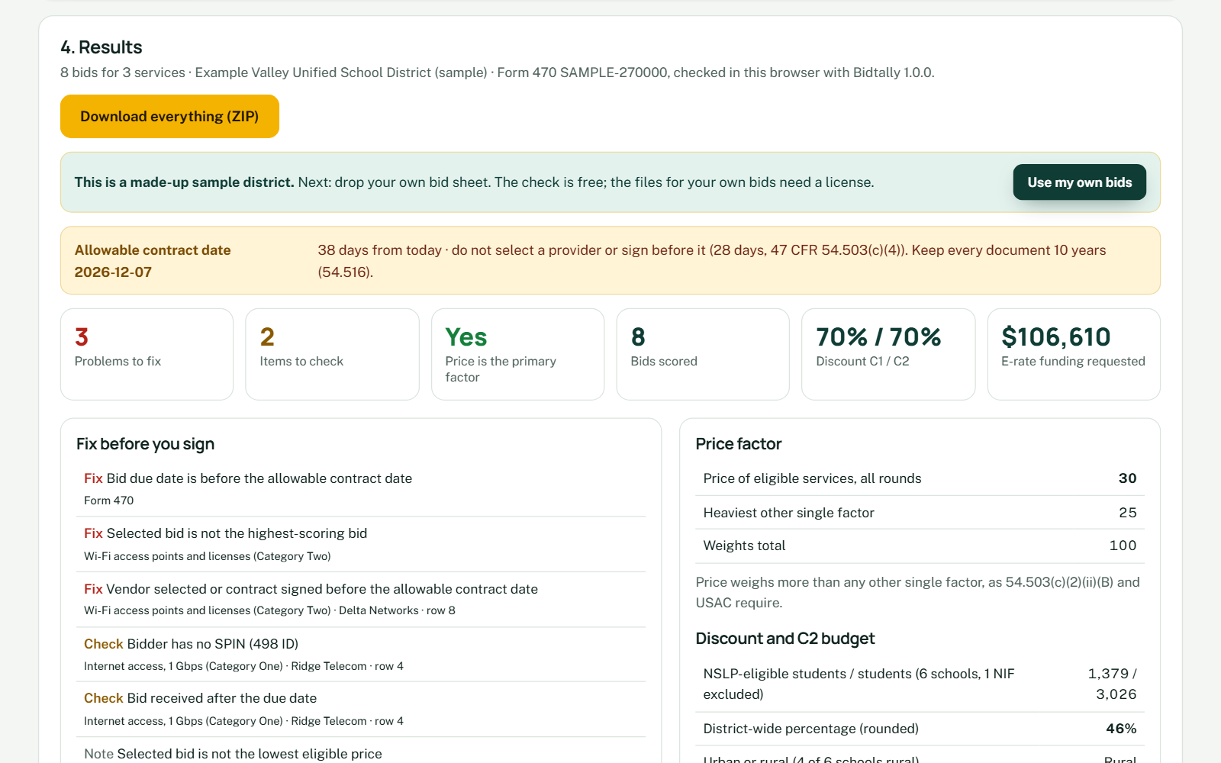The image size is (1221, 763).
Task: Click the Fix before you sign heading
Action: pos(145,444)
